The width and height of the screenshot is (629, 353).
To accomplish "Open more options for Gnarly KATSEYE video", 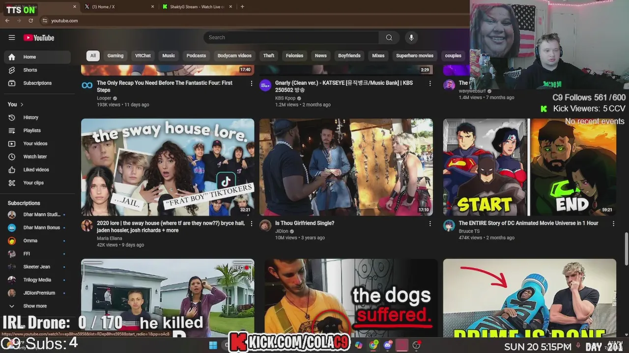I will 430,83.
